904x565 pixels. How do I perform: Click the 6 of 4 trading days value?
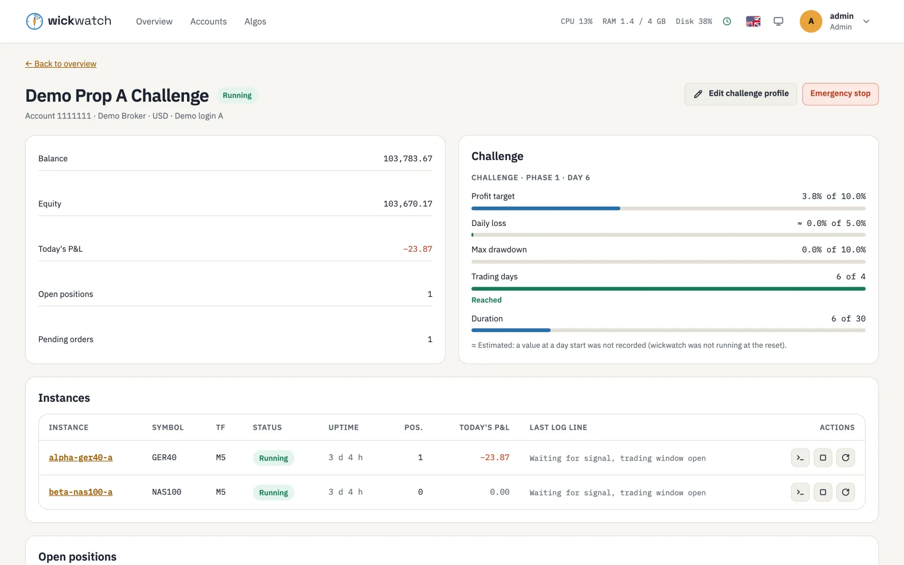pyautogui.click(x=851, y=277)
